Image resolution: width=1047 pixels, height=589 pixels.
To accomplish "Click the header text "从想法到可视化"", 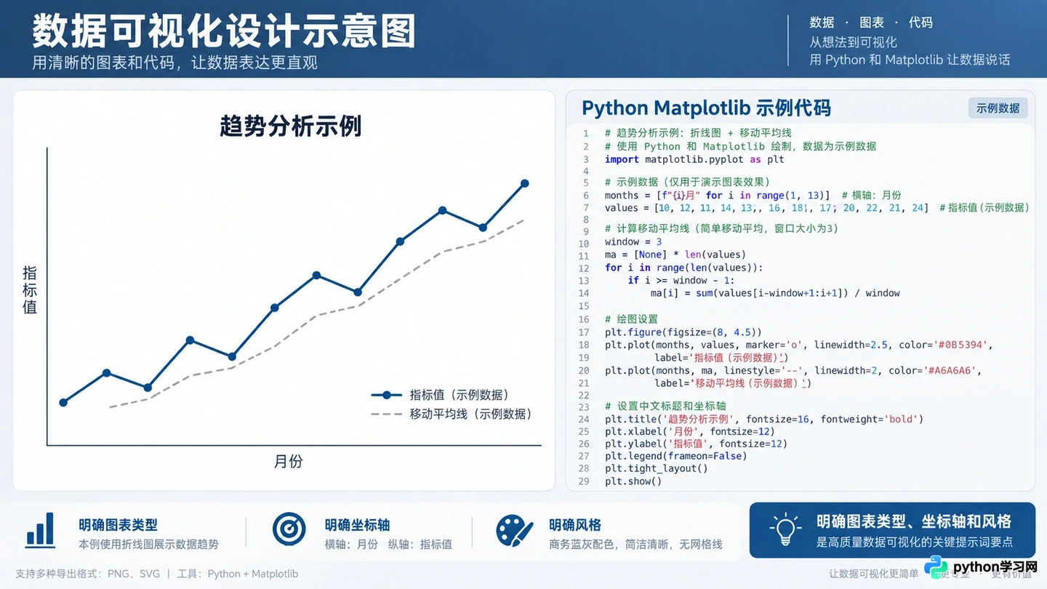I will 854,42.
